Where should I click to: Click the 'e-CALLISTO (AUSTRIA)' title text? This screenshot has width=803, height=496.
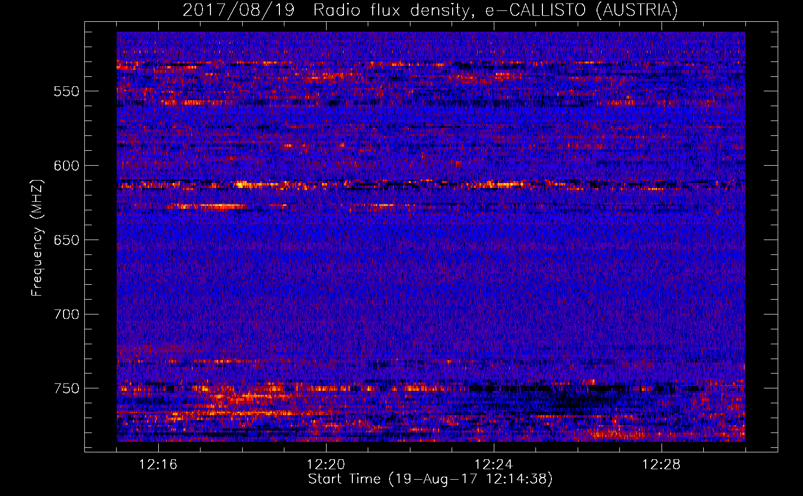582,10
